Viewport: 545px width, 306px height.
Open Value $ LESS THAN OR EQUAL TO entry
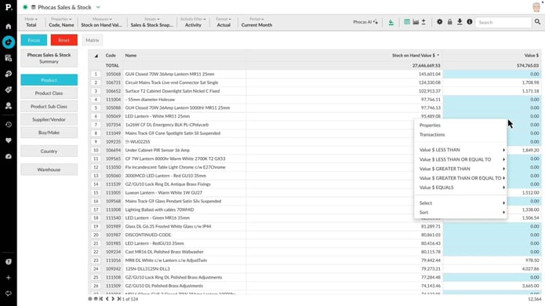click(x=460, y=159)
